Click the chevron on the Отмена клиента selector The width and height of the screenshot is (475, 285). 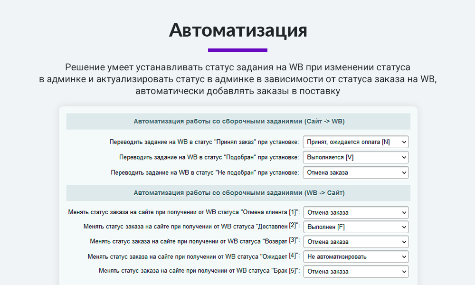(x=404, y=212)
